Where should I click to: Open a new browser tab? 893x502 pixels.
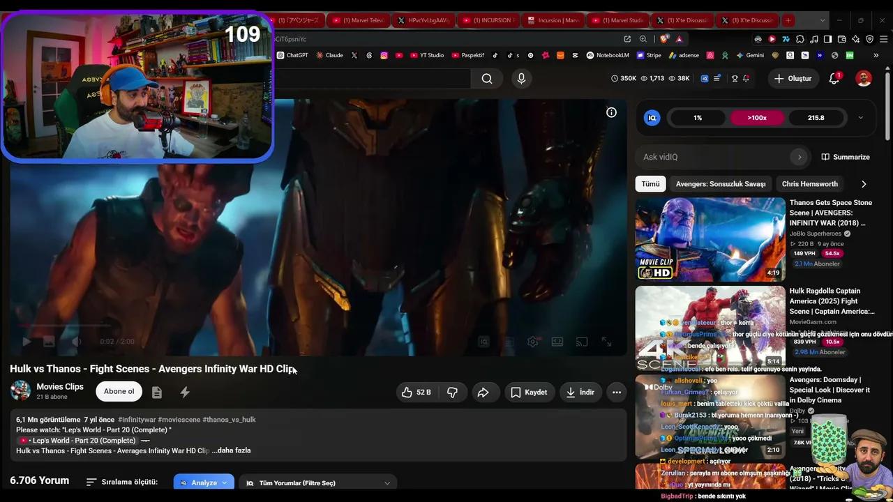pos(788,20)
